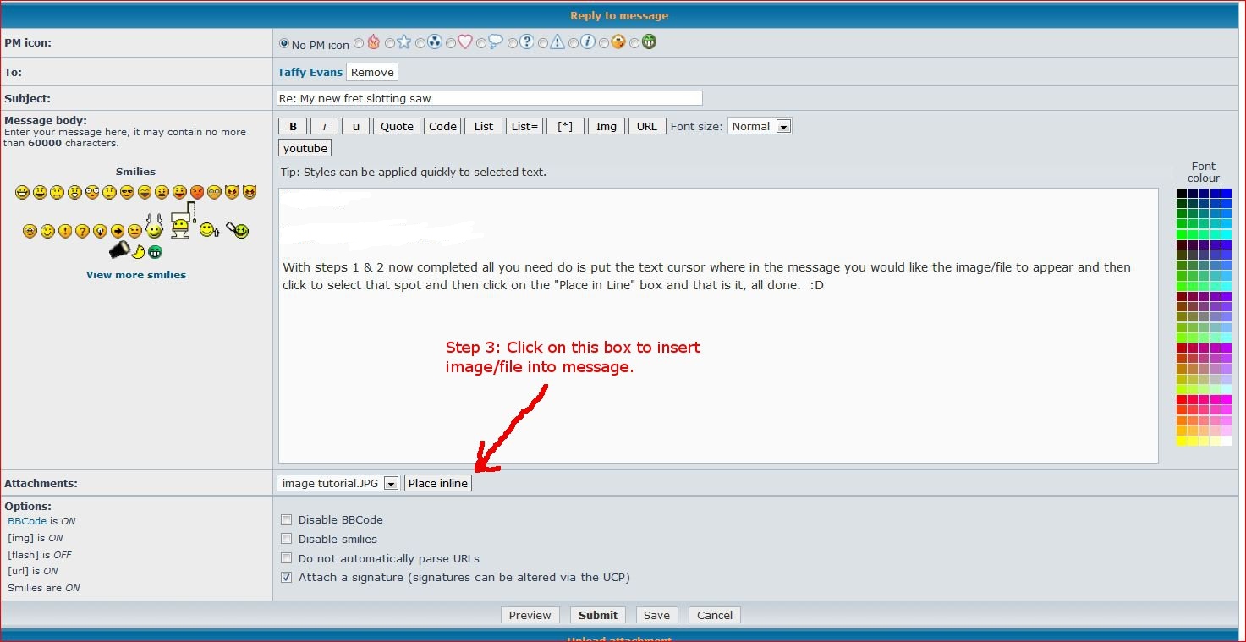This screenshot has width=1246, height=642.
Task: Insert the sunglasses cool smiley
Action: coord(127,192)
